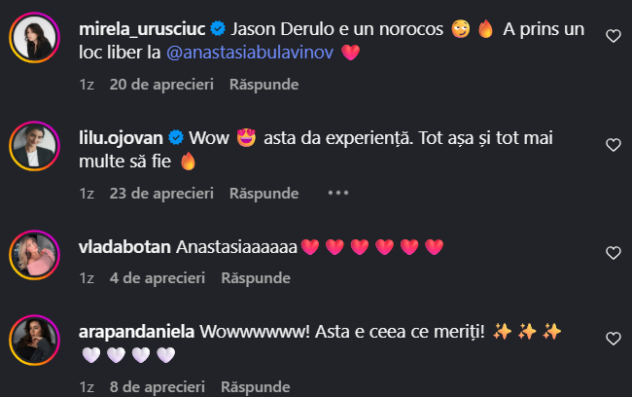The width and height of the screenshot is (632, 397).
Task: View arapandaniela's profile avatar story
Action: (x=35, y=341)
